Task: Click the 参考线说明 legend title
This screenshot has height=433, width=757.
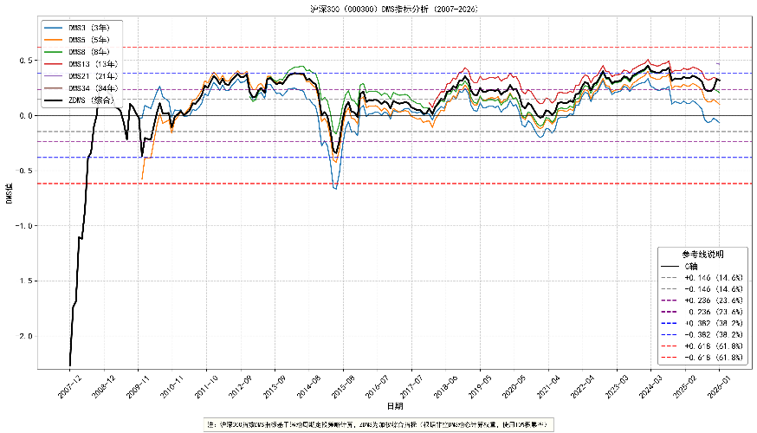Action: [x=702, y=255]
